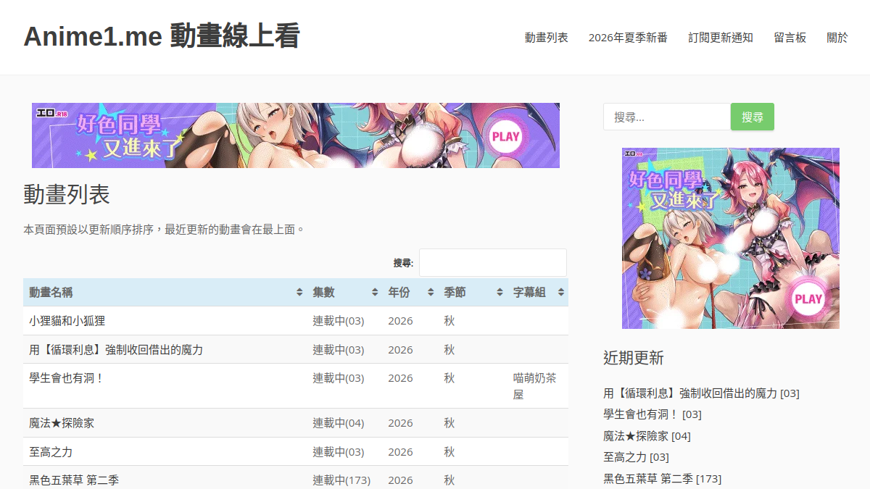Sort table by 集數 column arrows
The image size is (870, 489).
click(x=375, y=293)
